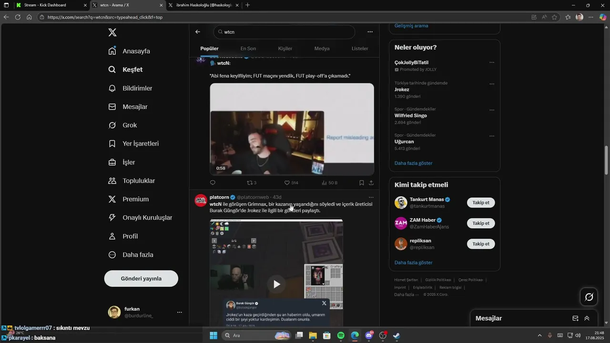
Task: Switch to Kişiler tab
Action: click(x=285, y=49)
